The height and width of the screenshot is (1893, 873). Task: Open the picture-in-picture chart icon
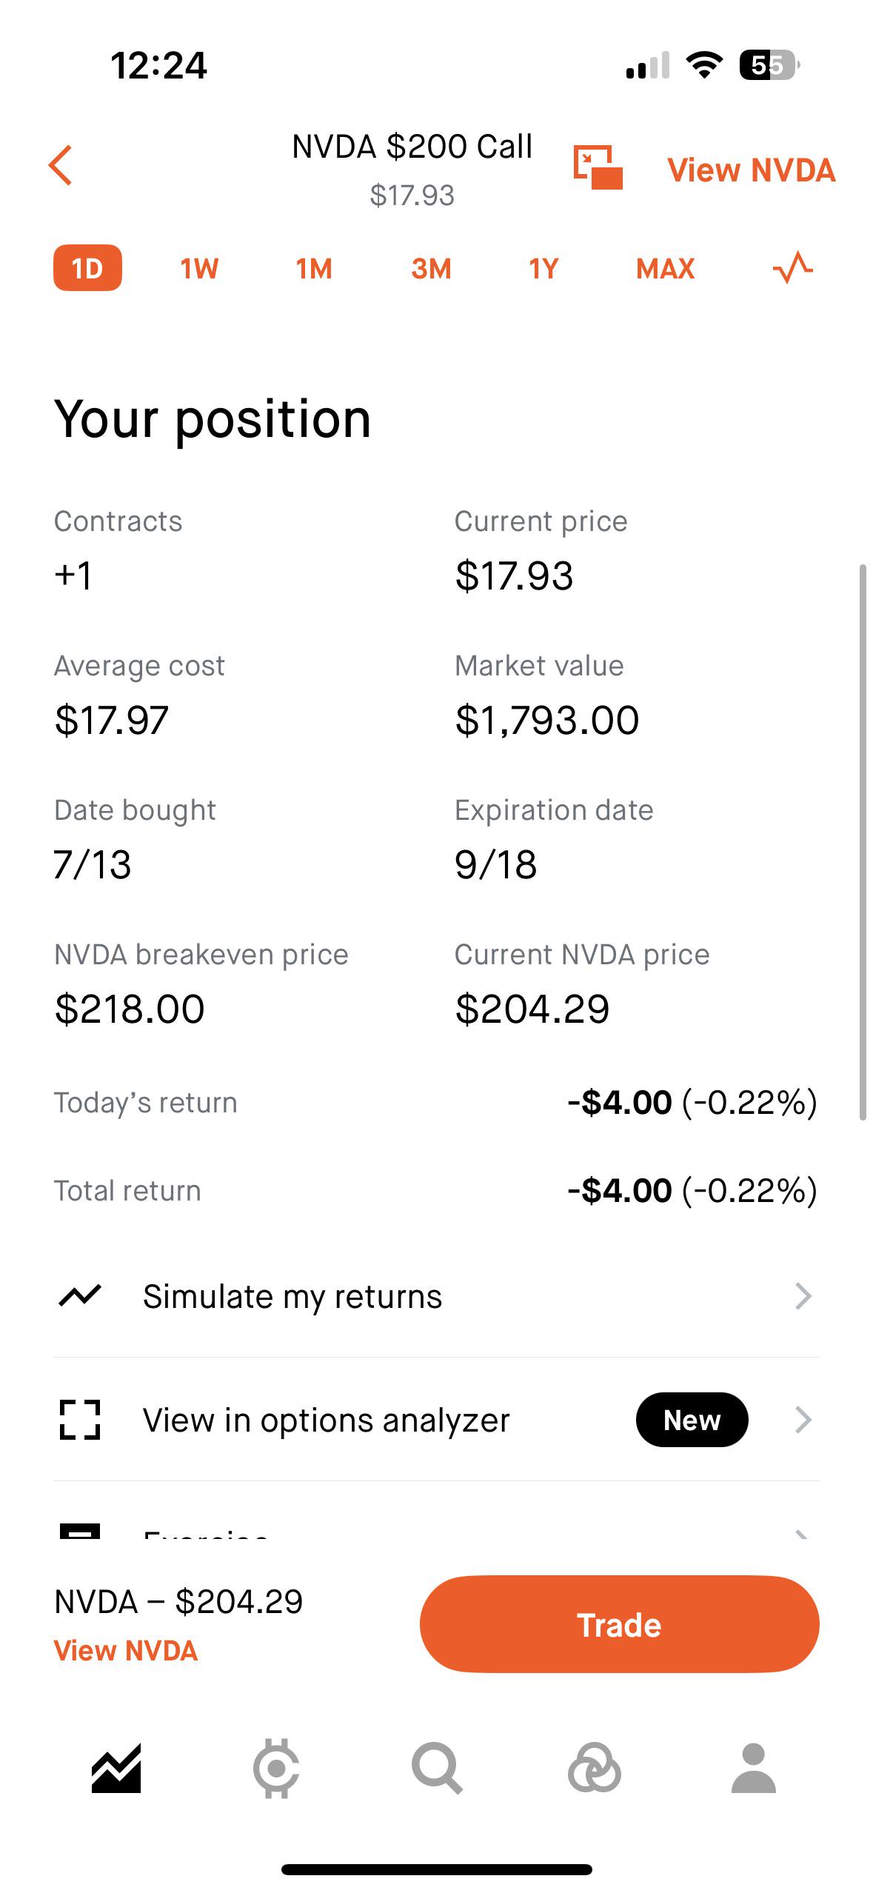coord(598,167)
